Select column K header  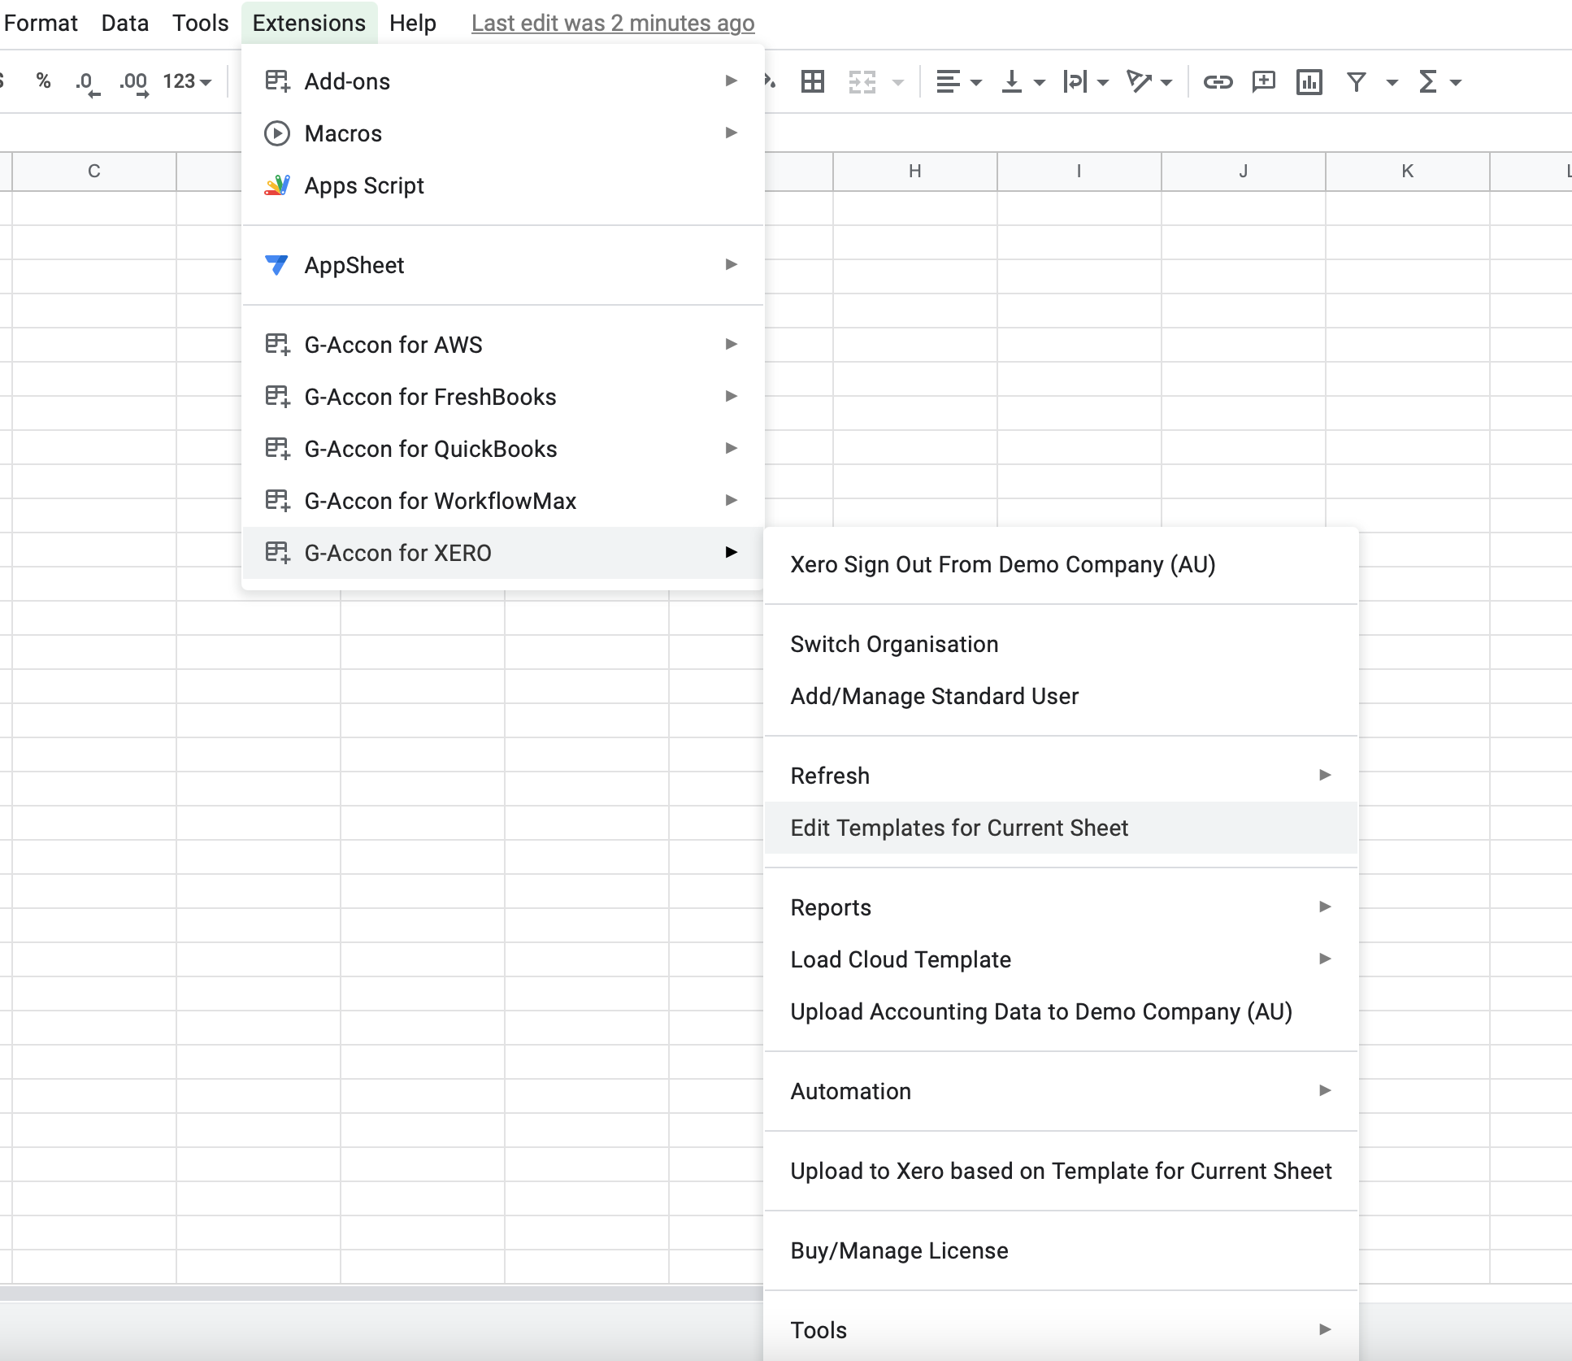(1408, 172)
